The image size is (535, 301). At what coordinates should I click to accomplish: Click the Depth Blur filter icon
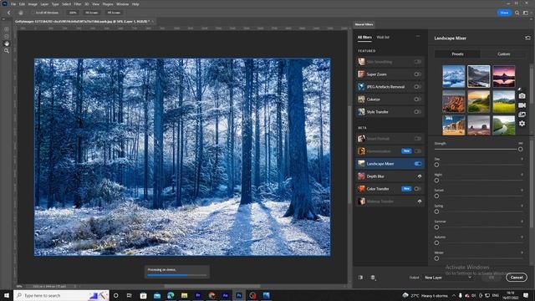pos(361,176)
